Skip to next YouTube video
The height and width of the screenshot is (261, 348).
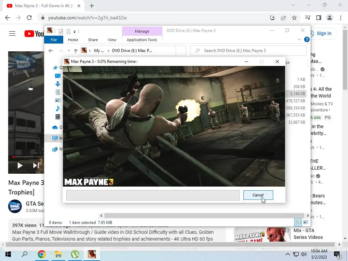coord(36,166)
